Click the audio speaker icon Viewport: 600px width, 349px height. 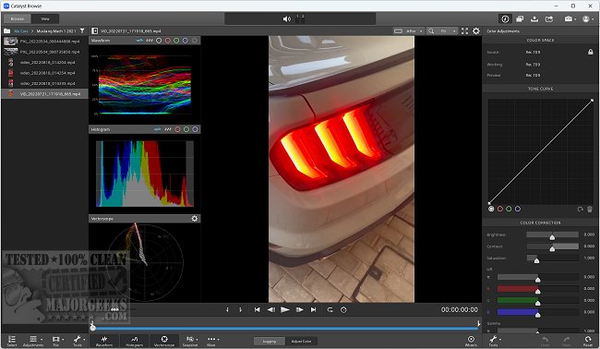click(286, 18)
